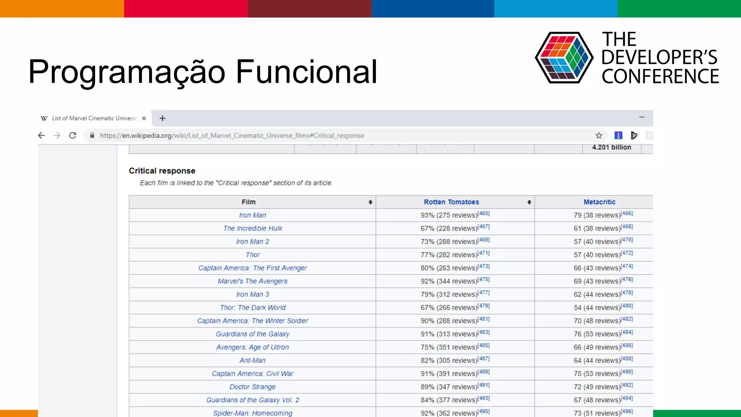This screenshot has width=741, height=417.
Task: Open Captain America: The First Avenger link
Action: click(253, 268)
